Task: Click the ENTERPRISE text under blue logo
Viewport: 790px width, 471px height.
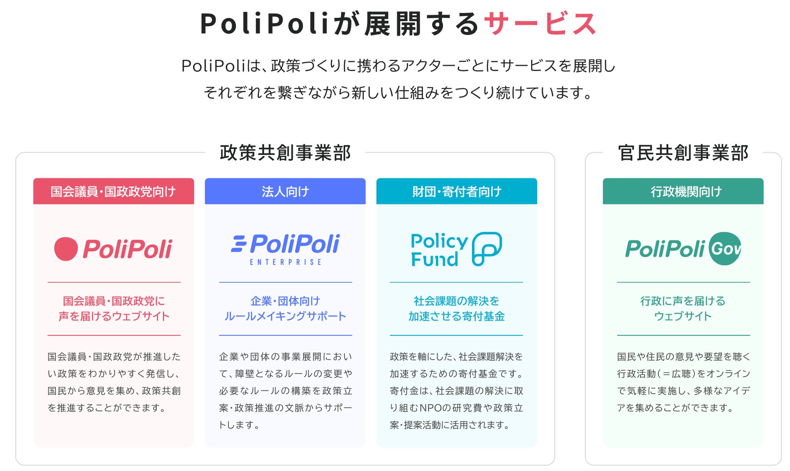Action: pyautogui.click(x=286, y=262)
